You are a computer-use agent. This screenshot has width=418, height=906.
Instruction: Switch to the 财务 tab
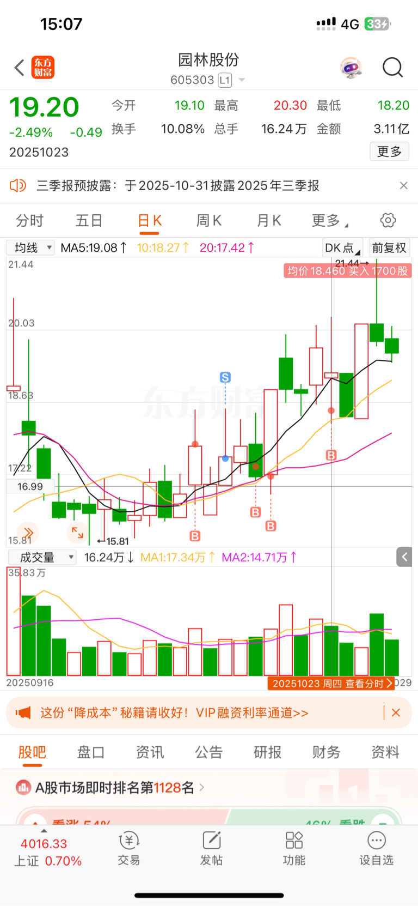pos(327,752)
